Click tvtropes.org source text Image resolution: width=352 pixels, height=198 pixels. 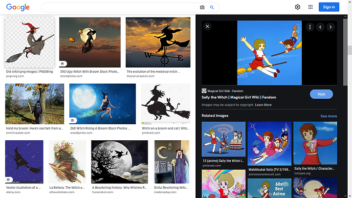[303, 173]
